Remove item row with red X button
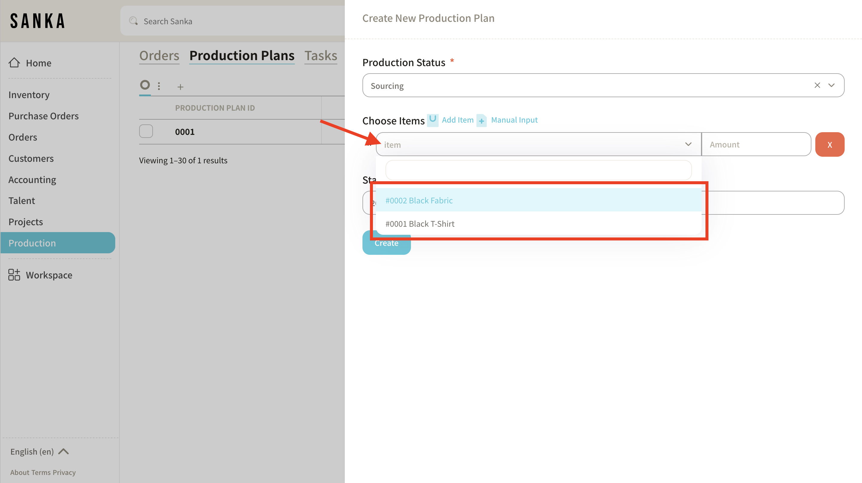 830,144
